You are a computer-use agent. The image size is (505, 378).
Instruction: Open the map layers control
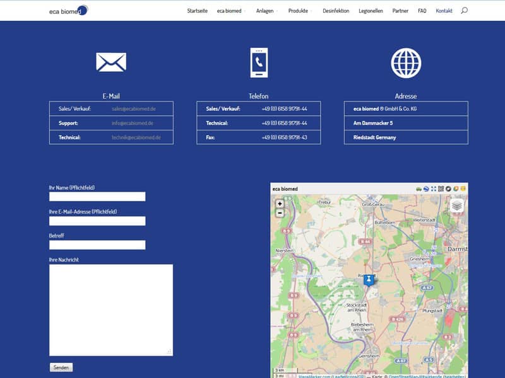pyautogui.click(x=456, y=206)
